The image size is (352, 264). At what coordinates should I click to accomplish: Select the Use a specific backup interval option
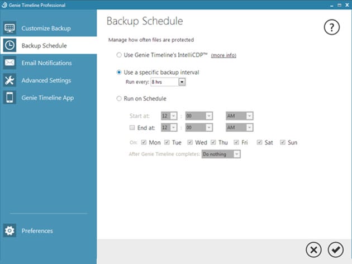coord(118,73)
